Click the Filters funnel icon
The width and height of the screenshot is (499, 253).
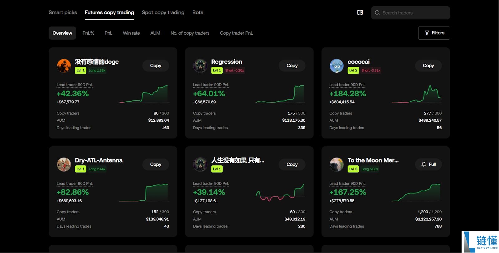click(427, 33)
